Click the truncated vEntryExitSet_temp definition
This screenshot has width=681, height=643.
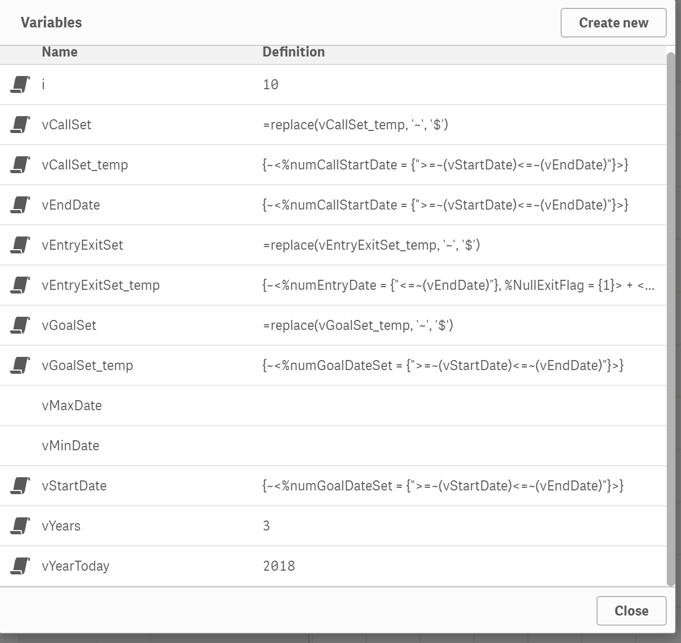(x=459, y=285)
